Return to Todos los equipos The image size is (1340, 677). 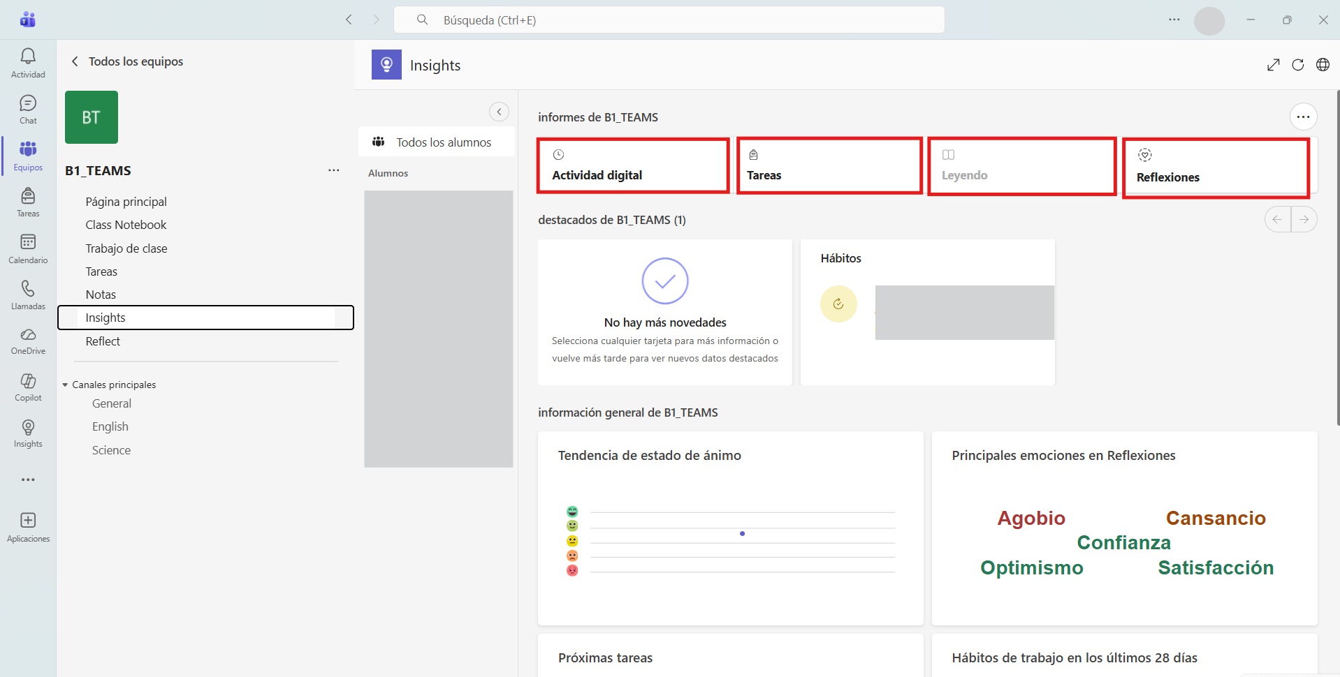pyautogui.click(x=127, y=61)
